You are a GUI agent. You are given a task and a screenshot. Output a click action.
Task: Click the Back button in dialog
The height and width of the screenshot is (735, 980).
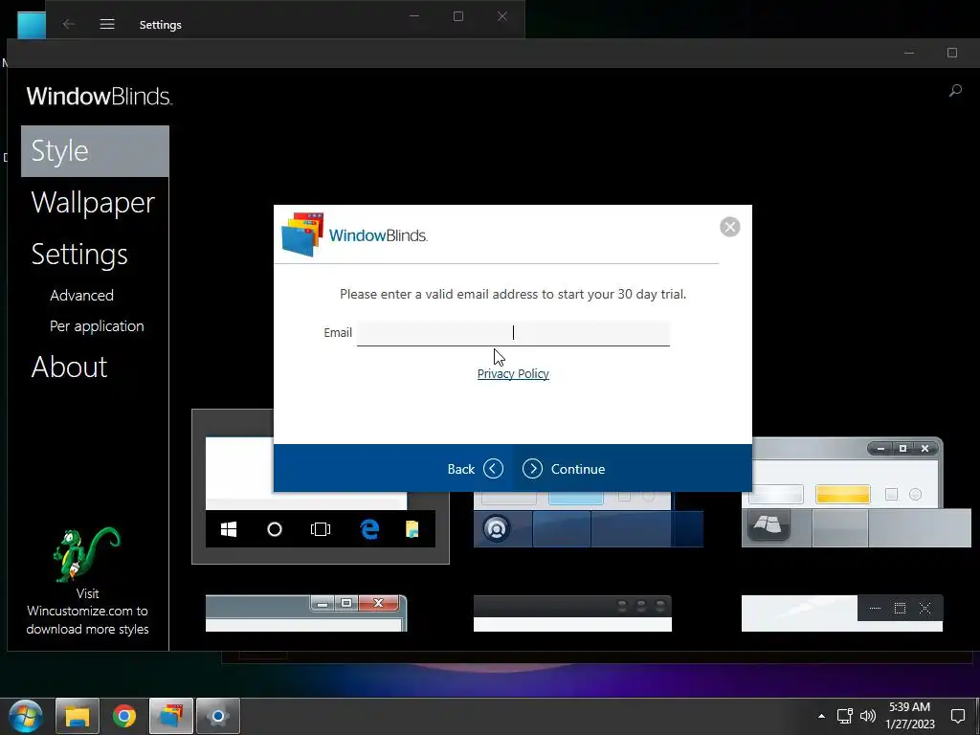(475, 469)
